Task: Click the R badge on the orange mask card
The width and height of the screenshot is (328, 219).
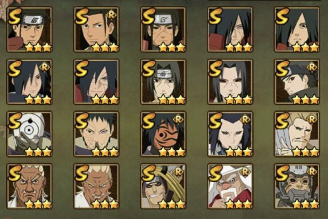Action: pyautogui.click(x=178, y=120)
